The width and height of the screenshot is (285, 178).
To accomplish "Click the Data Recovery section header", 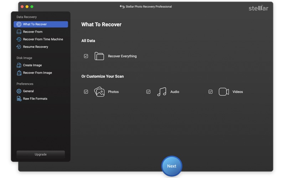I will click(x=26, y=17).
